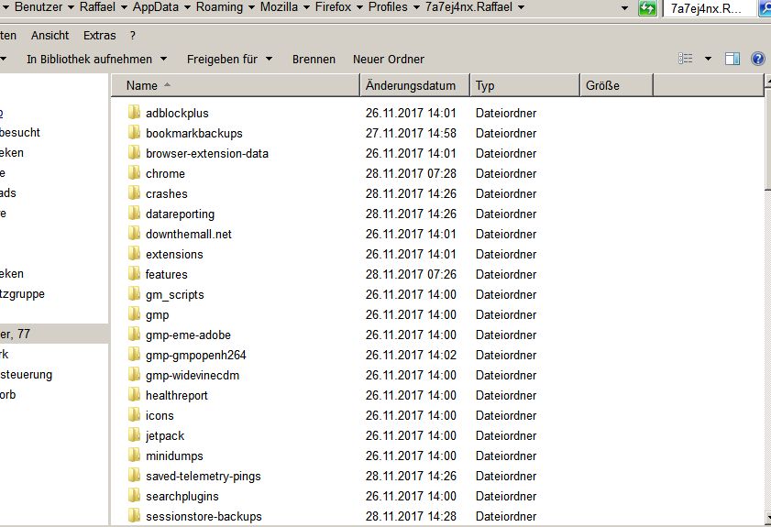771x527 pixels.
Task: Click the gmp-gmpopenh264 folder icon
Action: pos(134,355)
